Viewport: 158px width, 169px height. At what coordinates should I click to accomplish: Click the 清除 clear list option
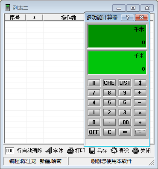click(x=120, y=151)
